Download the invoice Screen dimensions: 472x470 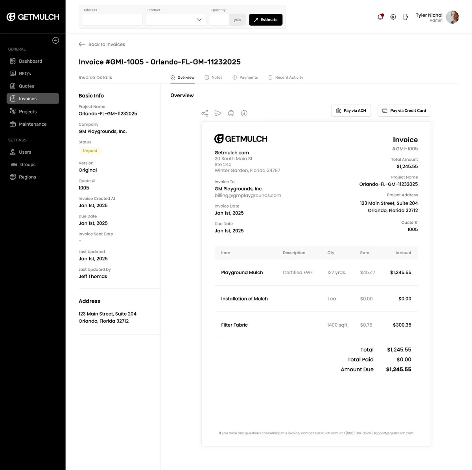pos(244,113)
